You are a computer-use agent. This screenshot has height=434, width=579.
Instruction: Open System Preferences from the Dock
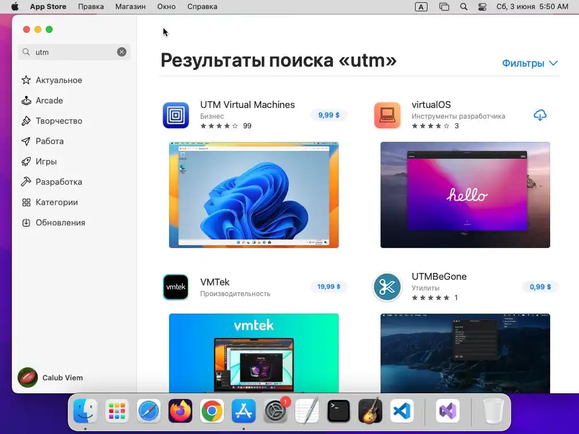(275, 411)
